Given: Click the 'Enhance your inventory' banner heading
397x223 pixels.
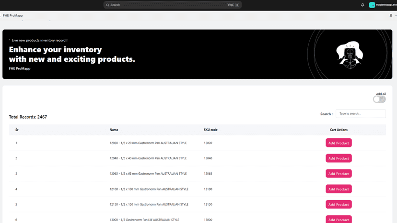Looking at the screenshot, I should (72, 54).
